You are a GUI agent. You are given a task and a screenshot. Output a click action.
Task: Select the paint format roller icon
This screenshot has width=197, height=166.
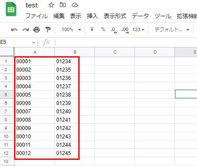pos(48,30)
